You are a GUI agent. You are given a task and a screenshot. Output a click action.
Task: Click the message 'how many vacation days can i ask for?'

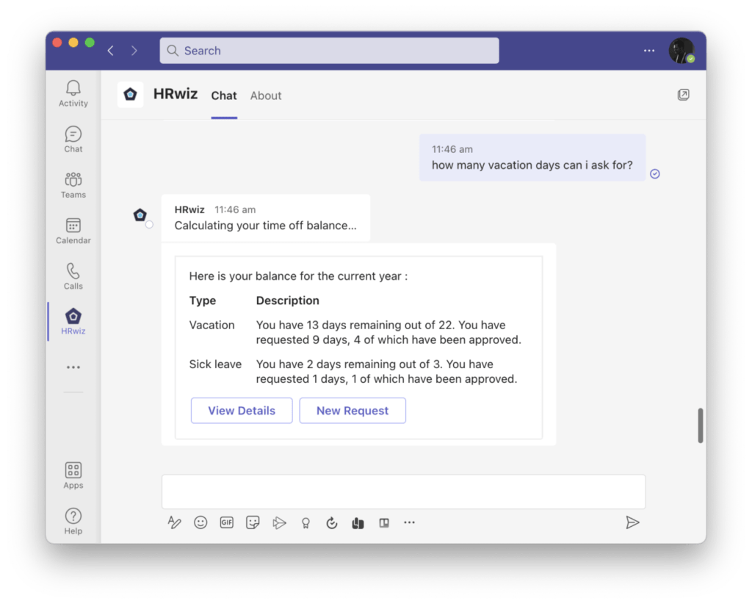pyautogui.click(x=532, y=165)
